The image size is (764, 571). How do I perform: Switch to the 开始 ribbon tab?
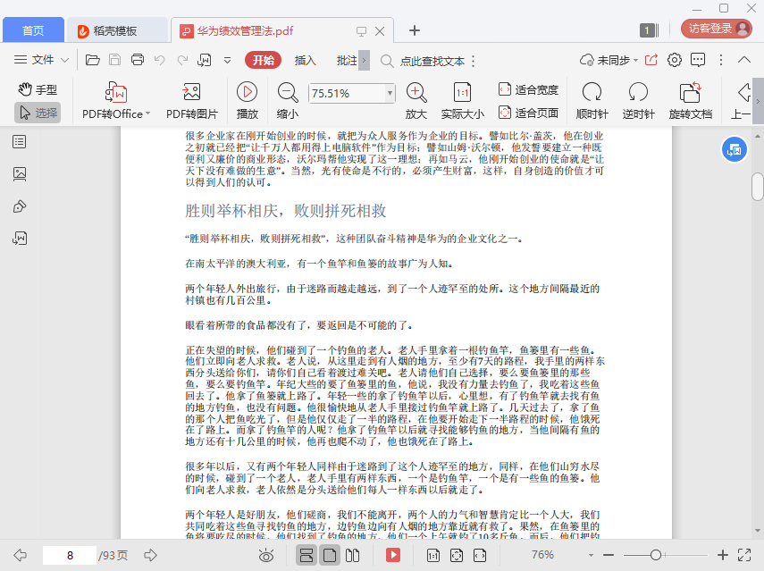tap(263, 61)
